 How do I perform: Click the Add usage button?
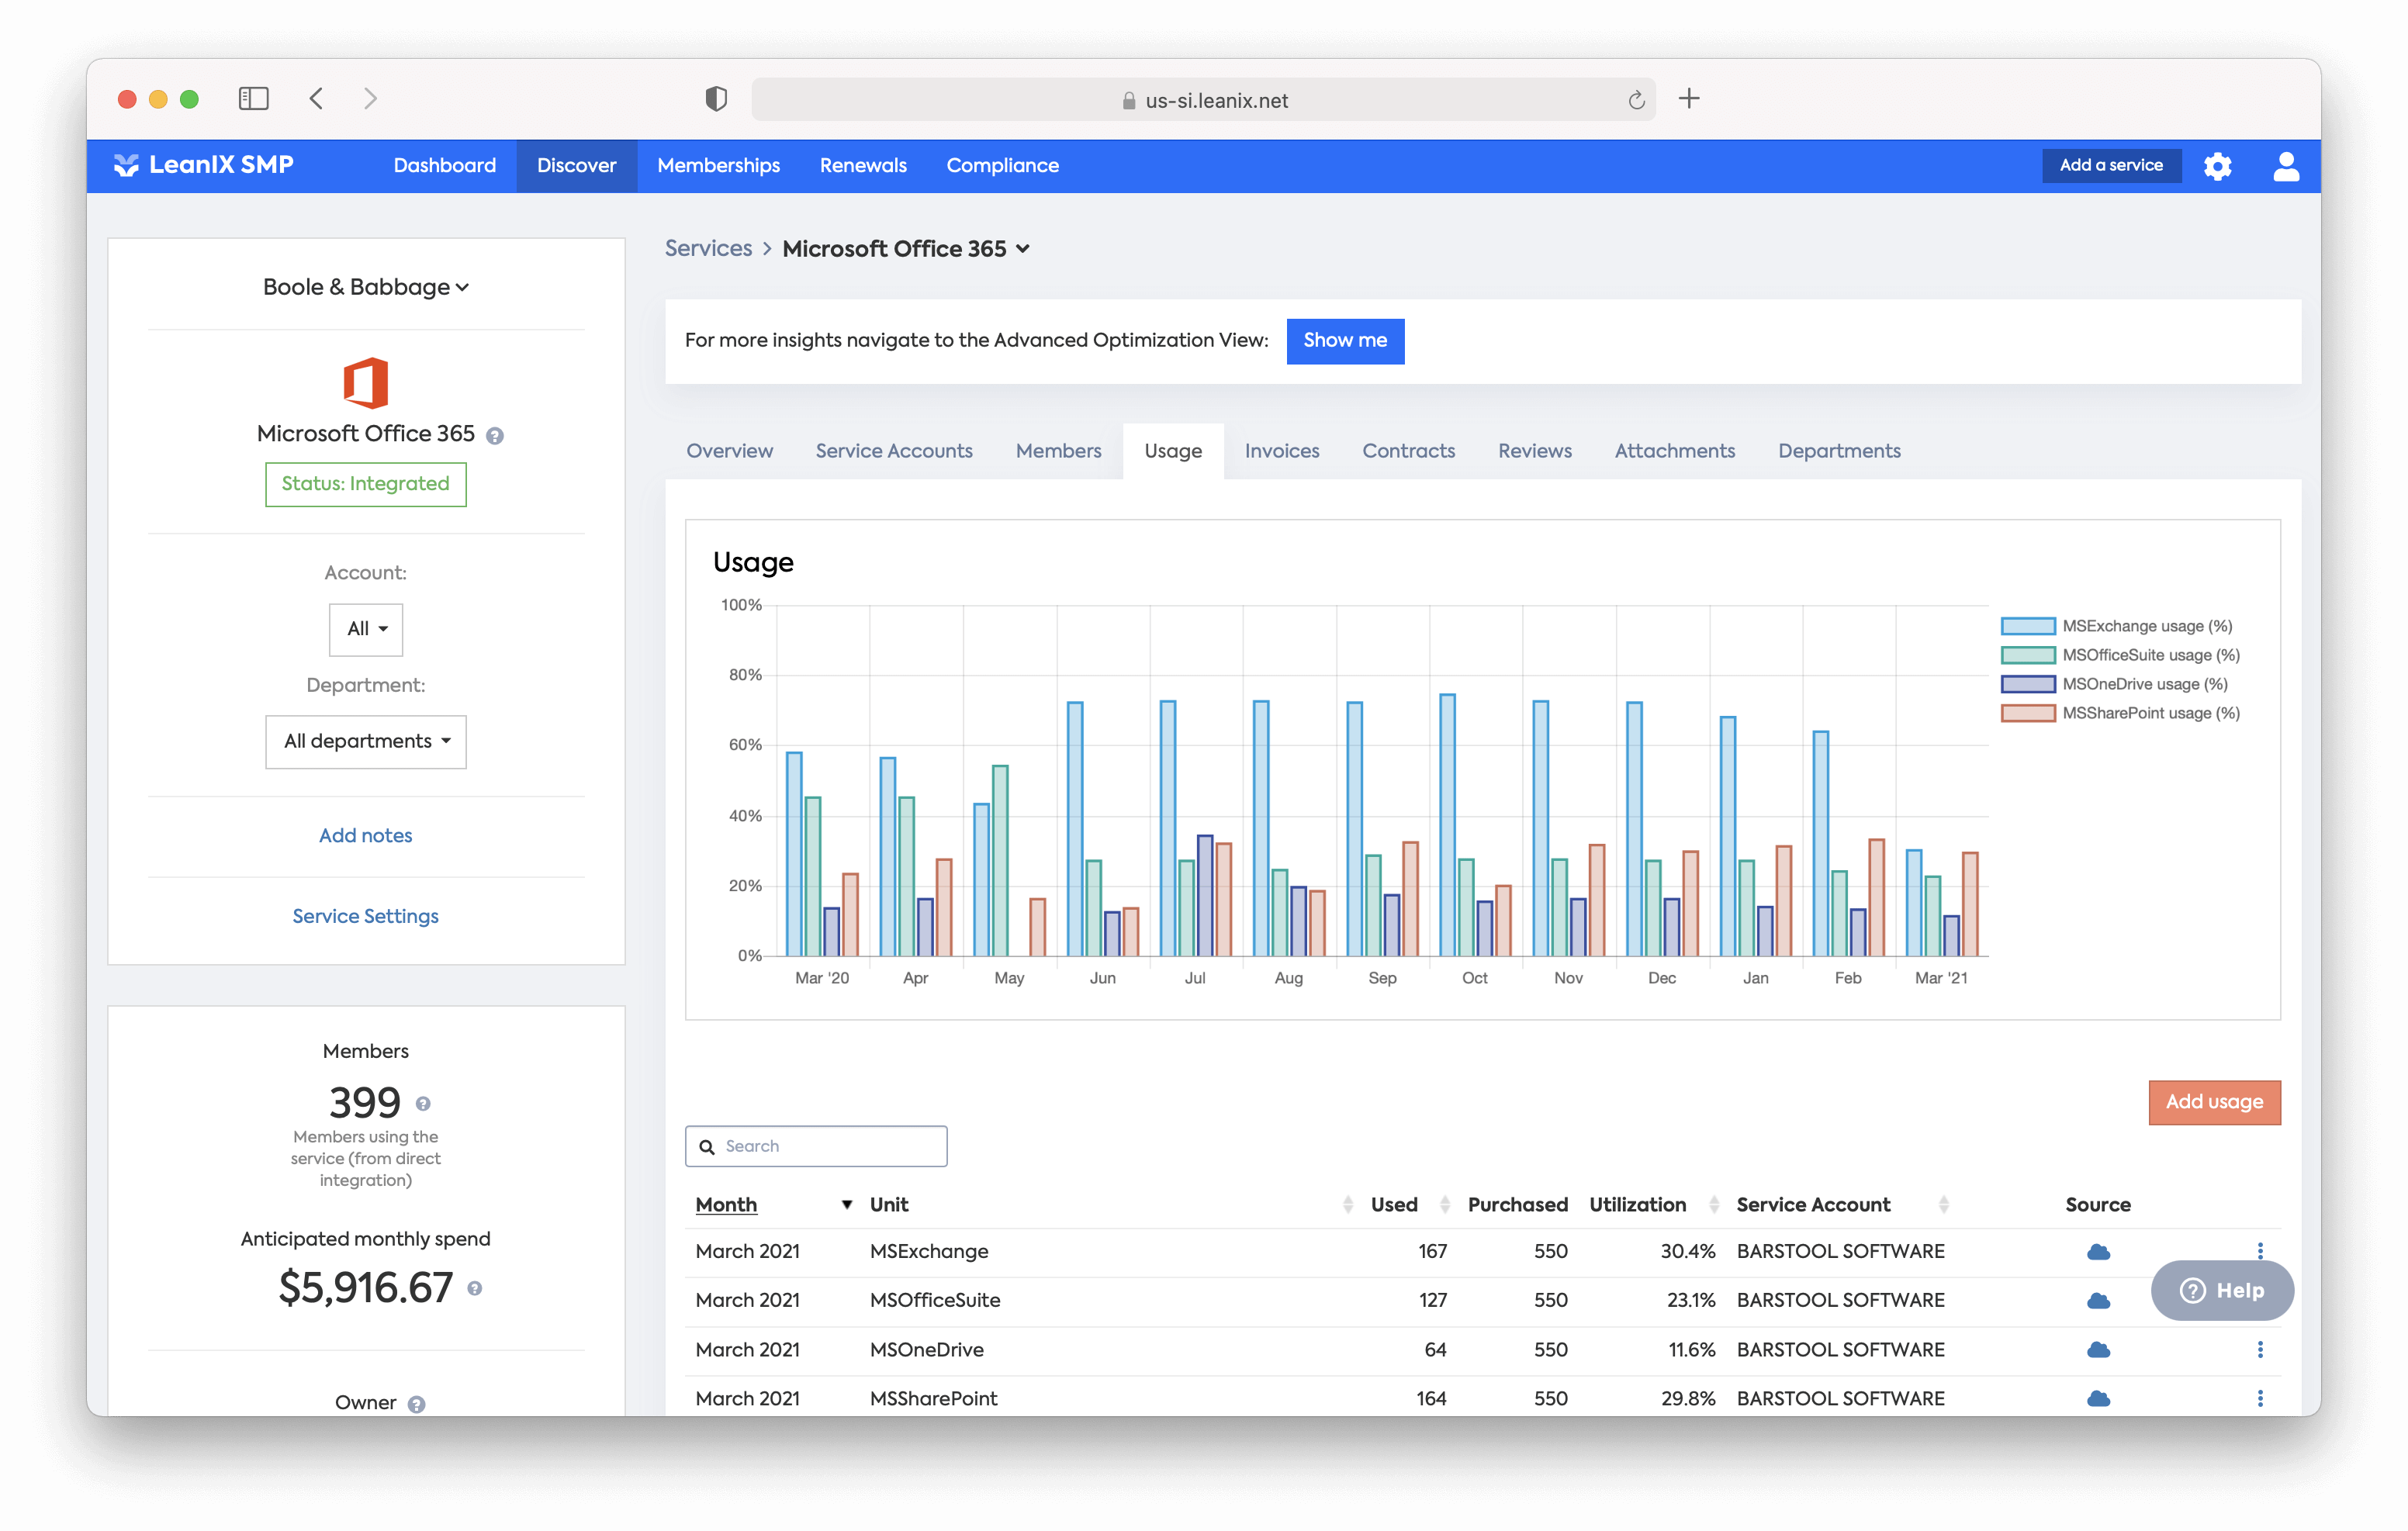[2214, 1102]
